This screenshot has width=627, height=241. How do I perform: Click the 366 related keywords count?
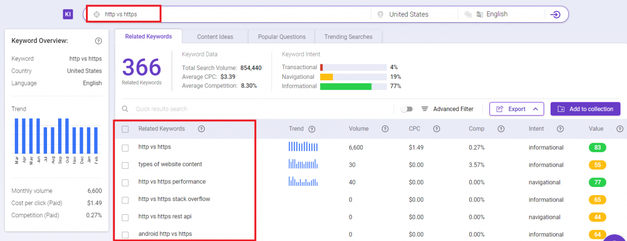point(142,67)
